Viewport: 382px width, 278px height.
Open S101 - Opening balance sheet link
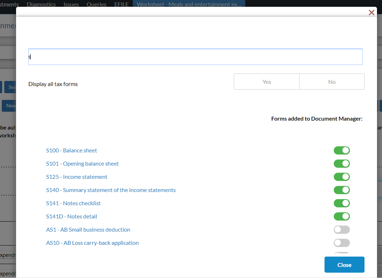[82, 164]
